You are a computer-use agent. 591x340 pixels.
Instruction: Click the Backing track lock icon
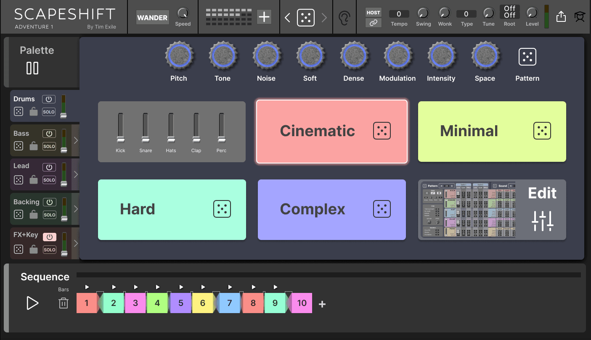pos(34,214)
